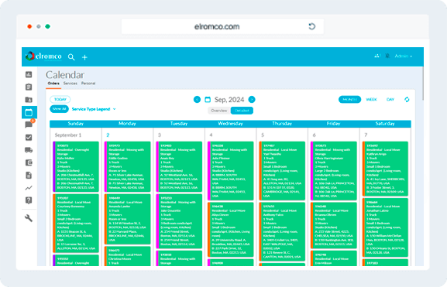Viewport: 447px width, 287px height.
Task: Open the Admin user dropdown
Action: click(403, 56)
